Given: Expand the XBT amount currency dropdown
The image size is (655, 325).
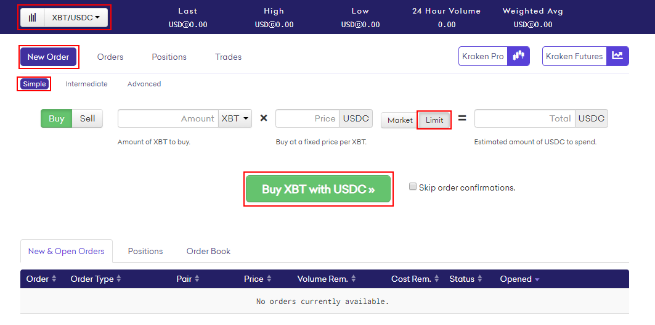Looking at the screenshot, I should pos(235,118).
